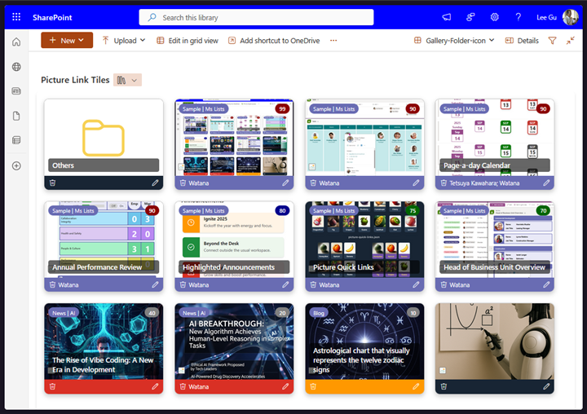The image size is (587, 414).
Task: Delete the Annual Performance Review tile
Action: tap(53, 285)
